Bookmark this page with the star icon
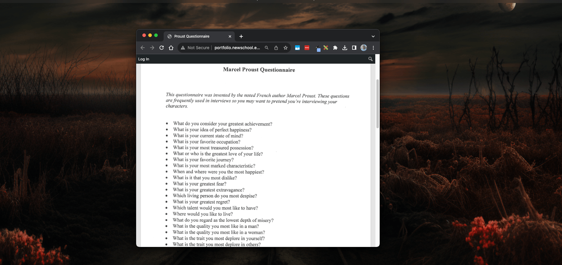 (286, 48)
